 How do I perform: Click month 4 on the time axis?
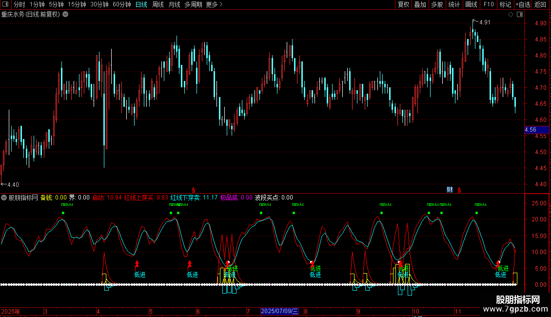(x=98, y=311)
